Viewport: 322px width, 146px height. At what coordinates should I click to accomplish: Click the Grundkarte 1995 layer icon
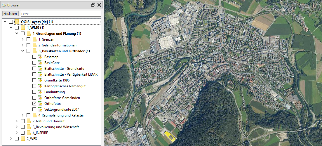41,80
